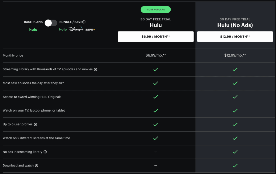Image resolution: width=276 pixels, height=174 pixels.
Task: Click the BASE PLANS label
Action: tap(33, 22)
